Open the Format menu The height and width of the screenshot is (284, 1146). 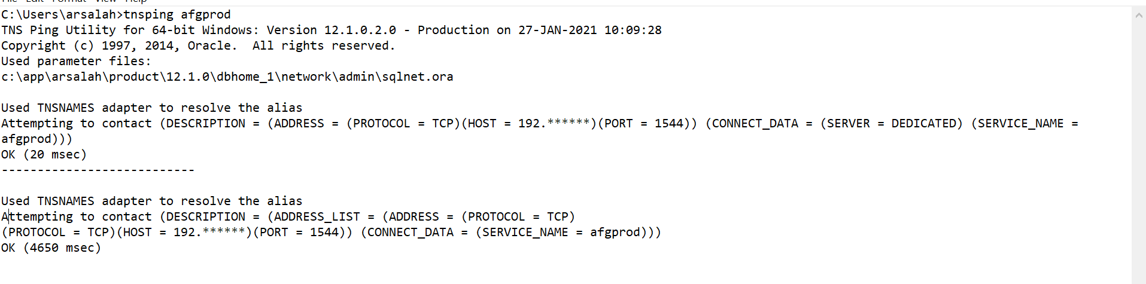[x=69, y=1]
